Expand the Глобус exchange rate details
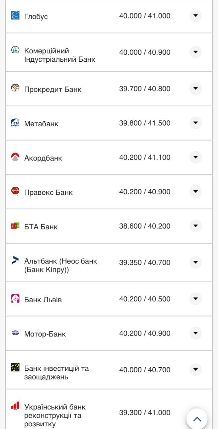Image resolution: width=218 pixels, height=429 pixels. coord(196,15)
